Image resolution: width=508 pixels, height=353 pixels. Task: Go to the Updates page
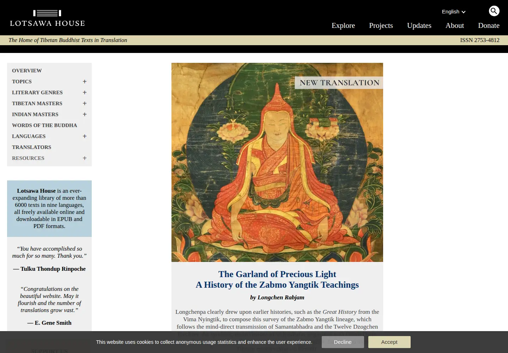click(x=419, y=25)
